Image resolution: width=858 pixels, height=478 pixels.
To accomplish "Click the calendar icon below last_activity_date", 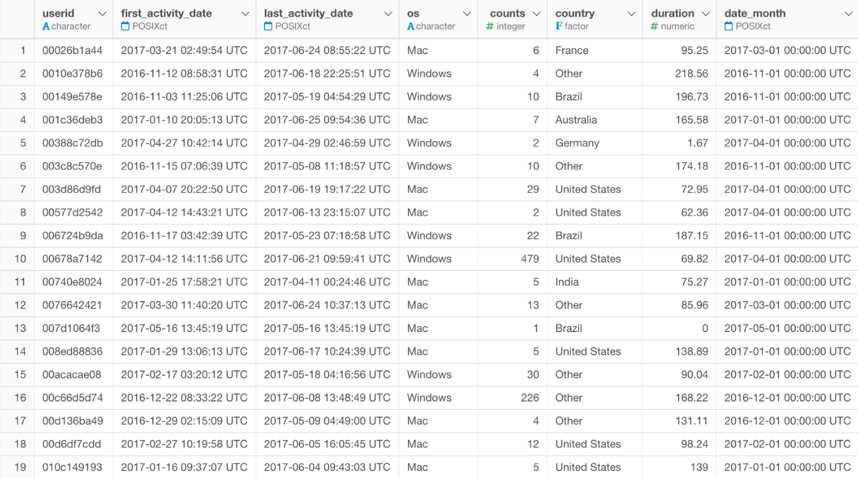I will click(268, 26).
